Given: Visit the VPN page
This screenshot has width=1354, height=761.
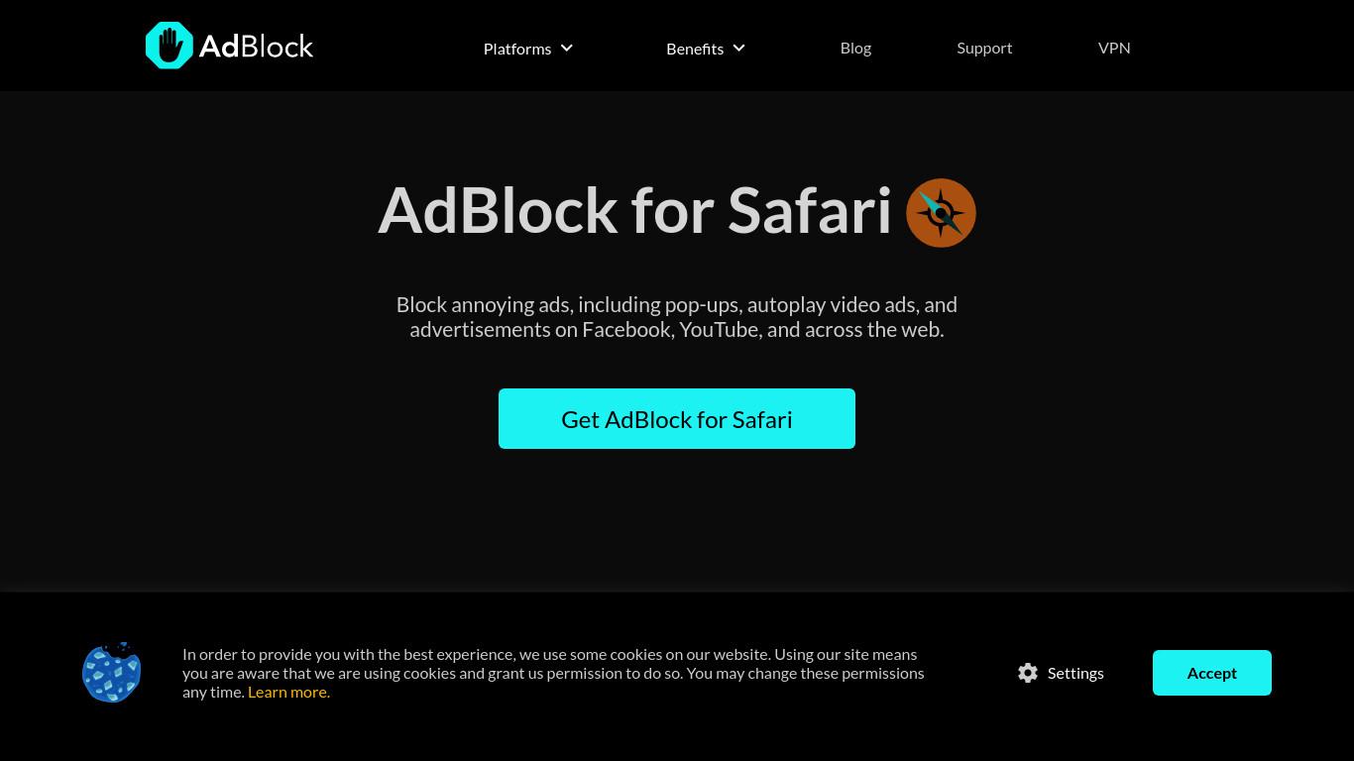Looking at the screenshot, I should (1114, 48).
